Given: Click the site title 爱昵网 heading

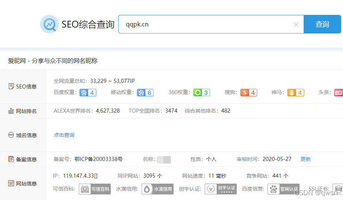Looking at the screenshot, I should tap(52, 61).
